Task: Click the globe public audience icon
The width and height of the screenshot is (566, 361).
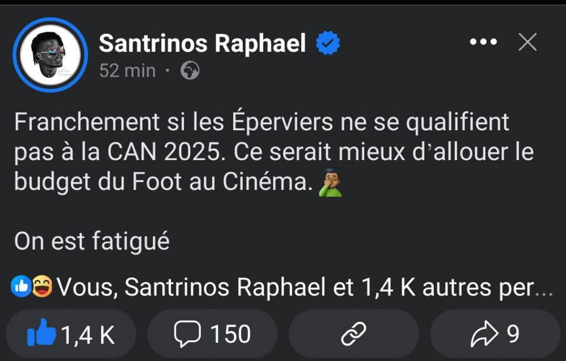Action: (190, 71)
